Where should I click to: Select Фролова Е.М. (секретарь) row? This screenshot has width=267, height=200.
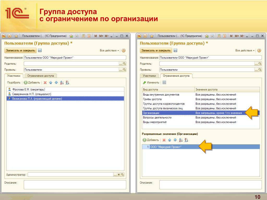click(x=65, y=90)
